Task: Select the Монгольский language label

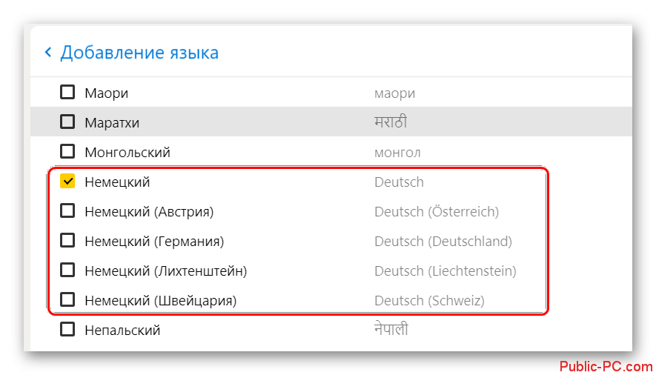Action: (127, 153)
